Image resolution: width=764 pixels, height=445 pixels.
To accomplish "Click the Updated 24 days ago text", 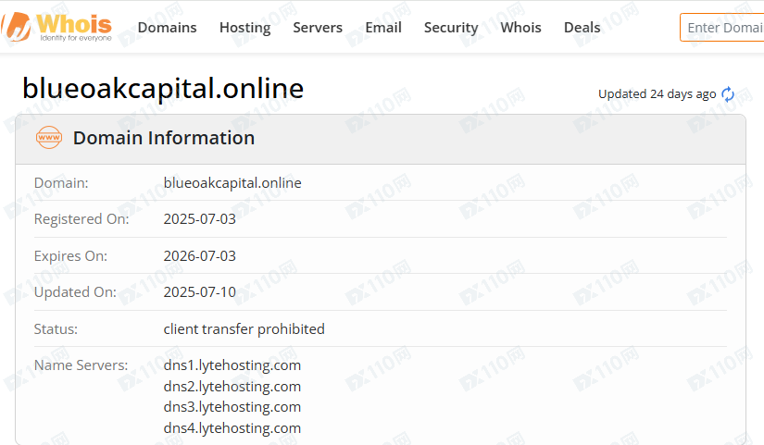I will point(657,94).
